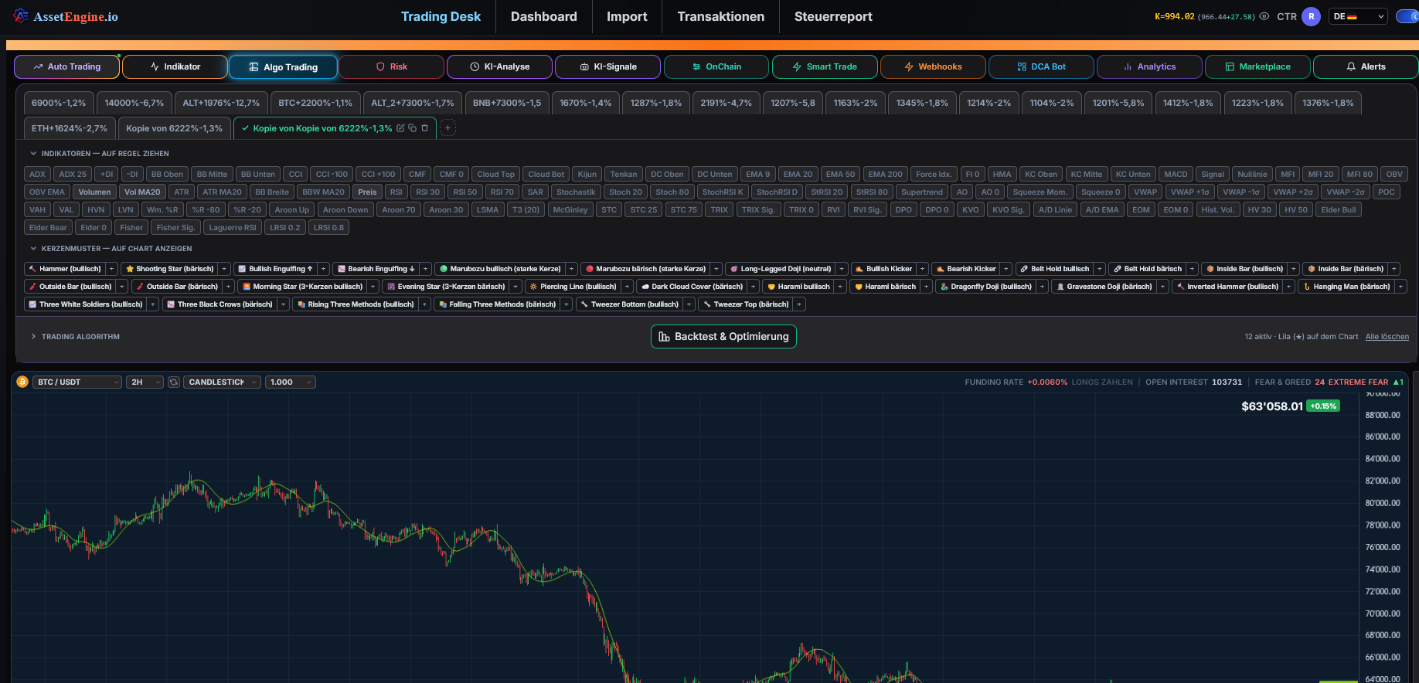This screenshot has width=1419, height=683.
Task: Open the user avatar R menu
Action: (1311, 16)
